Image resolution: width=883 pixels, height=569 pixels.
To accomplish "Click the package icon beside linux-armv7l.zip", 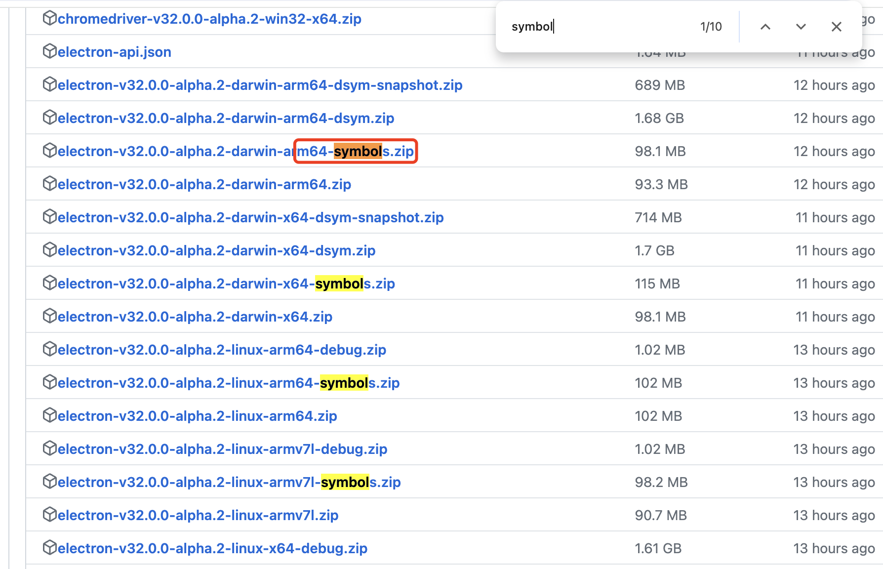I will click(x=50, y=515).
